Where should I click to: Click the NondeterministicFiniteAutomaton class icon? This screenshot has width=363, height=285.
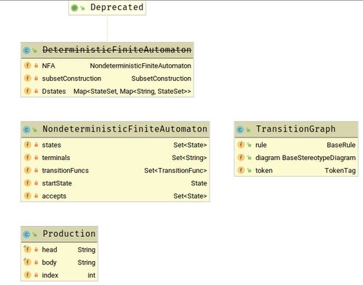coord(27,129)
